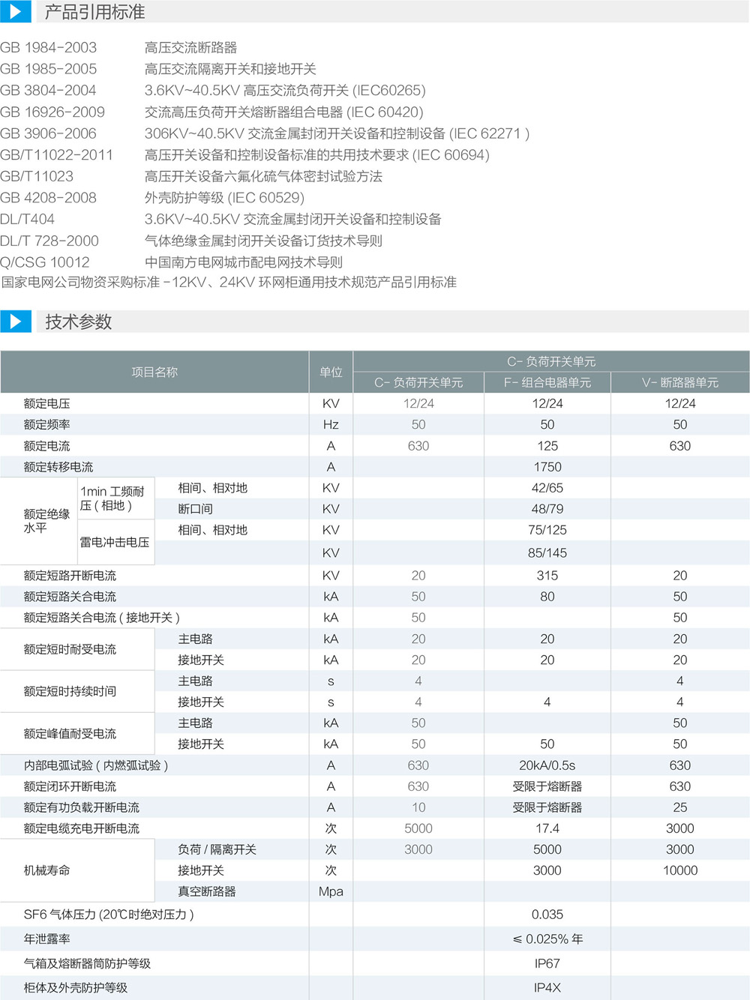Click the DL/T404 standard entry
The height and width of the screenshot is (1000, 750).
point(28,219)
